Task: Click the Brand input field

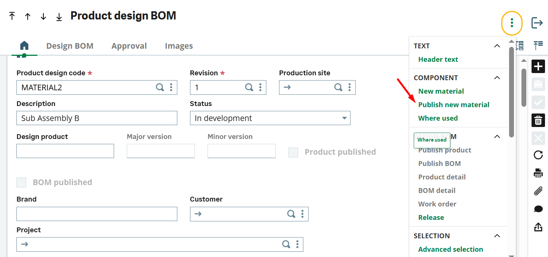Action: click(x=97, y=214)
